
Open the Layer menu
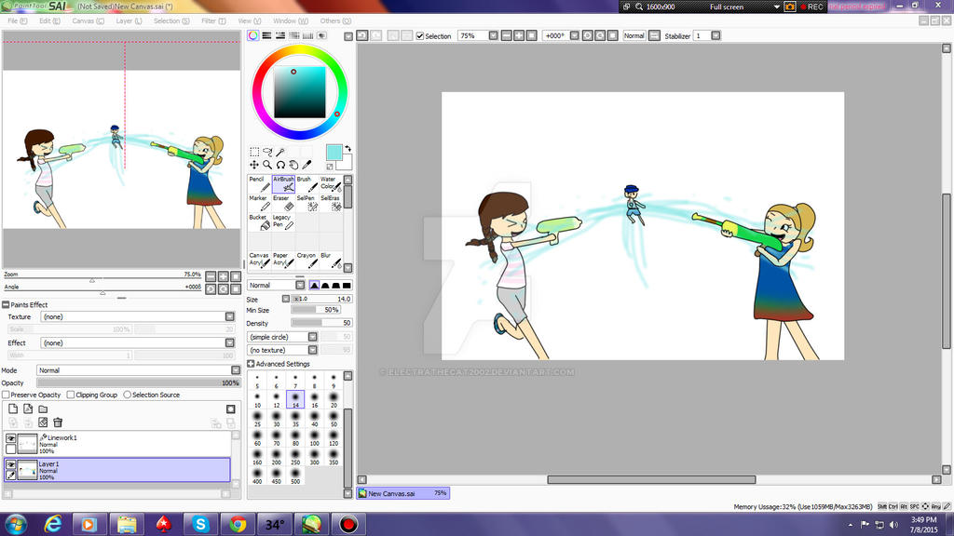pos(129,20)
